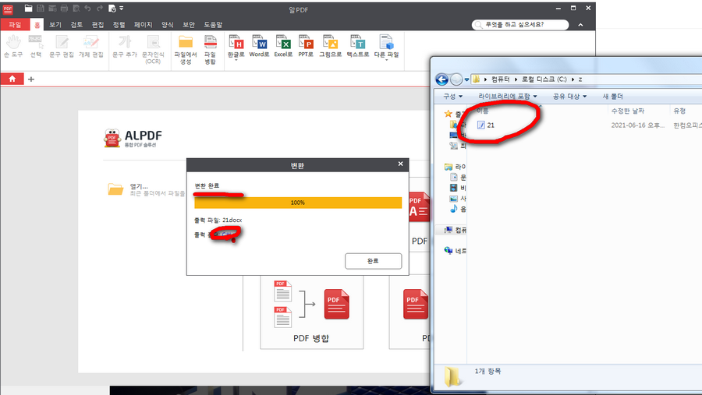Click 개체 편집 object edit tool
Image resolution: width=702 pixels, height=395 pixels.
point(91,46)
